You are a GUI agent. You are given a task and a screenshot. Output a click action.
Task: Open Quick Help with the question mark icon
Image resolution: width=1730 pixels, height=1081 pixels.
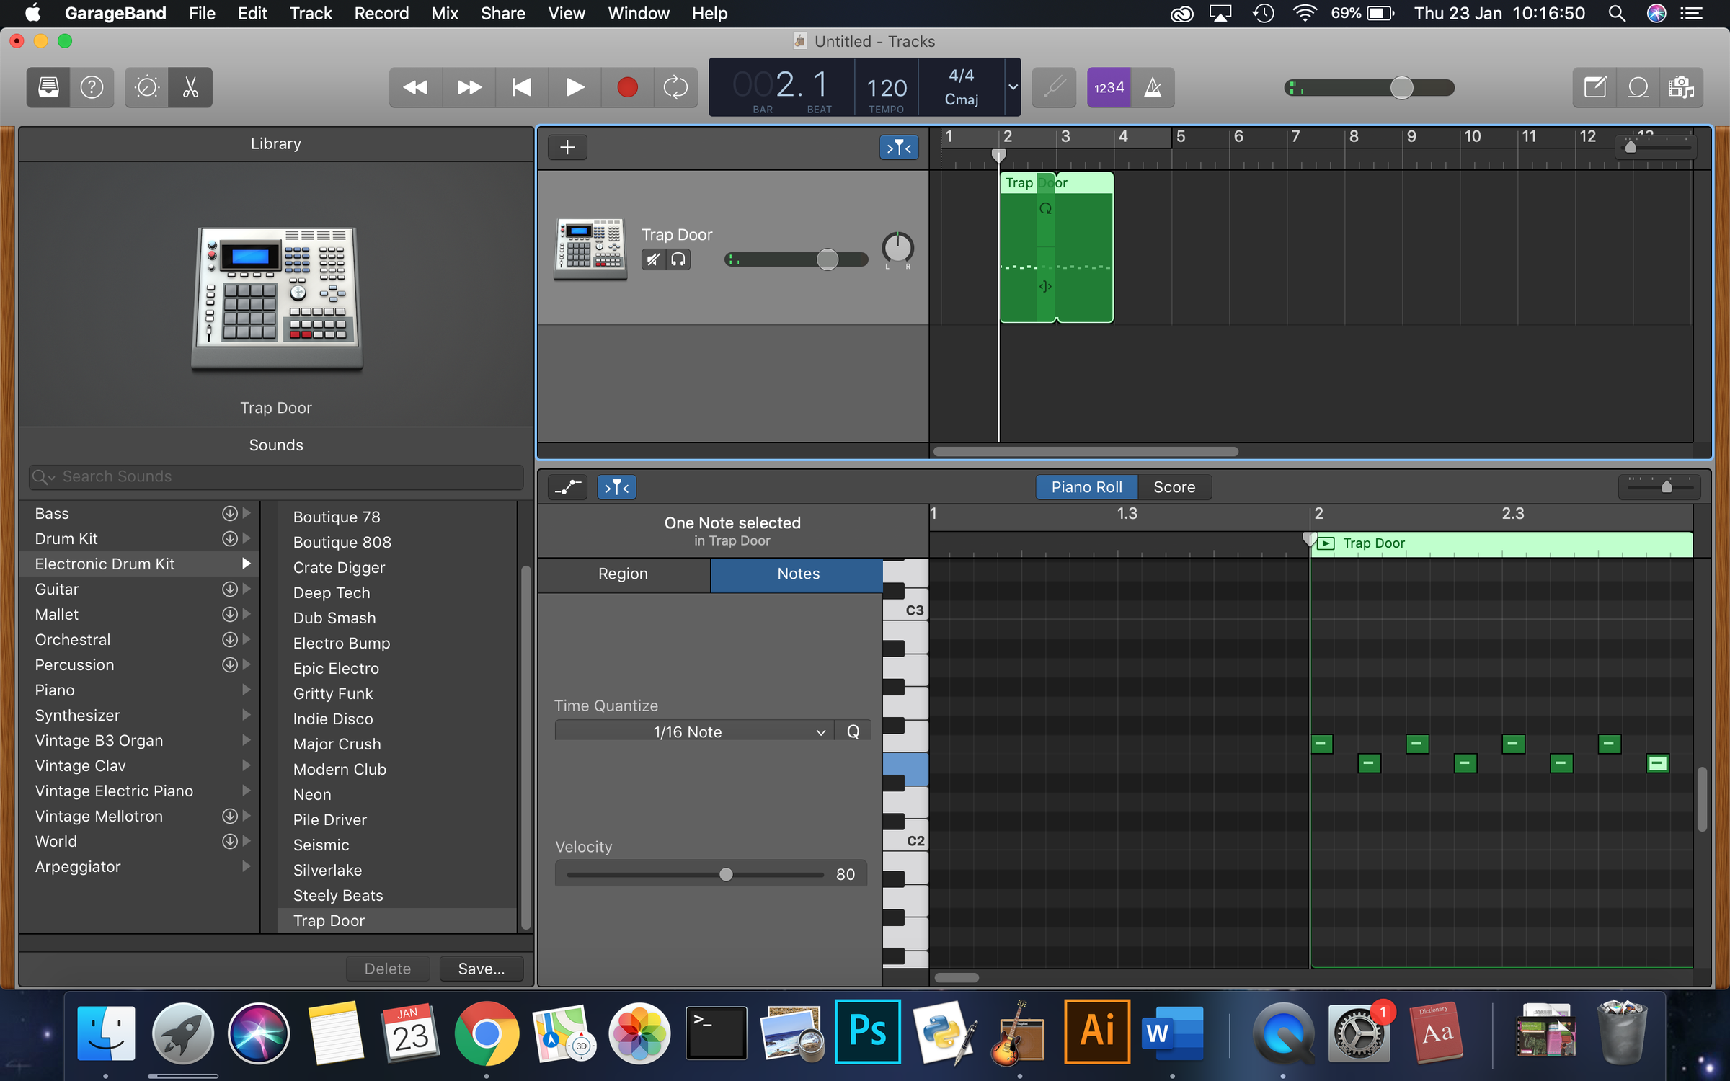92,87
